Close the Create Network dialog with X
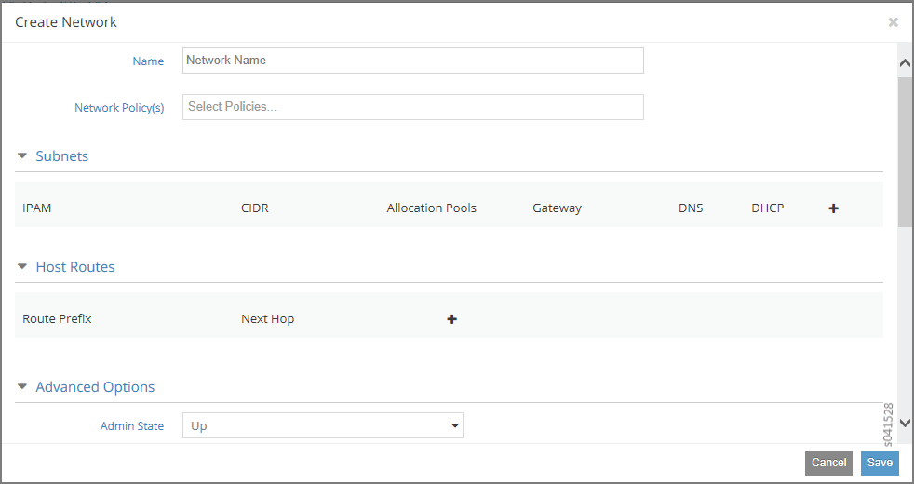Screen dimensions: 914x484 pos(893,22)
